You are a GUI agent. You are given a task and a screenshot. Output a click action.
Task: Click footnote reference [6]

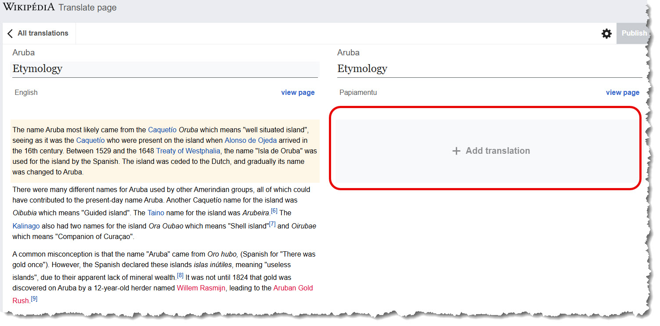pyautogui.click(x=274, y=211)
